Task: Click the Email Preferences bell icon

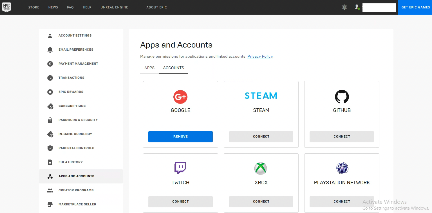Action: pos(50,50)
